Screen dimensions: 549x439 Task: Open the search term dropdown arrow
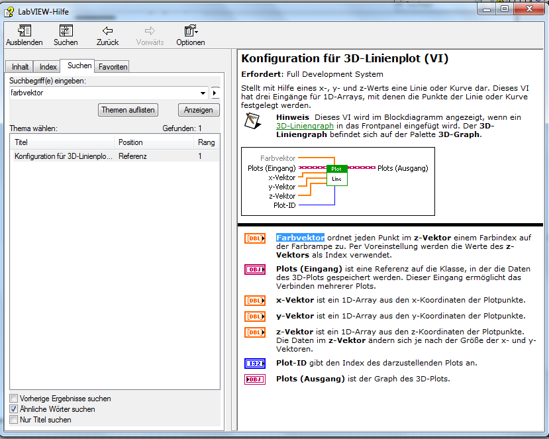click(203, 93)
